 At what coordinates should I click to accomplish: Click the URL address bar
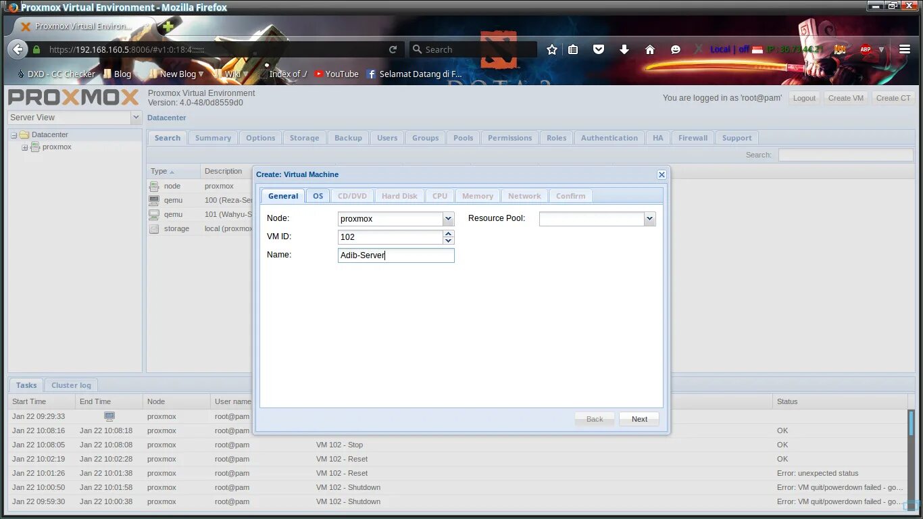[216, 49]
